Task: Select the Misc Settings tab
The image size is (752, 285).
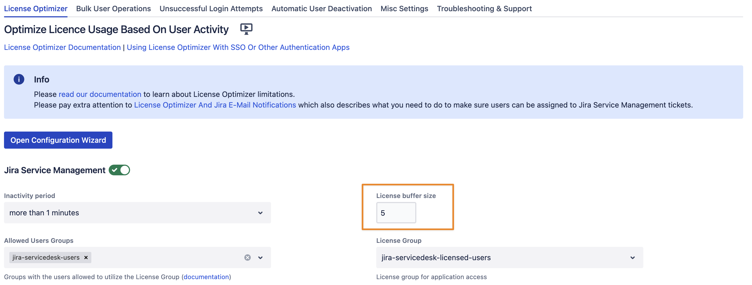Action: click(x=404, y=9)
